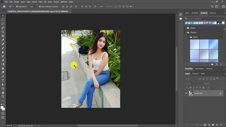Viewport: 226px width, 127px height.
Task: Select the Dodge tool
Action: click(x=3, y=72)
